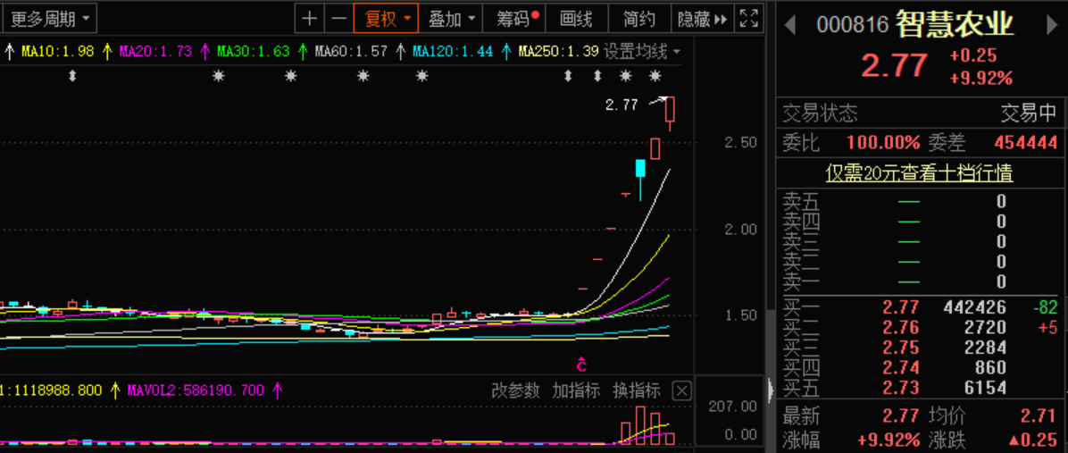The image size is (1068, 453).
Task: Open the 更多周期 dropdown
Action: coord(48,19)
